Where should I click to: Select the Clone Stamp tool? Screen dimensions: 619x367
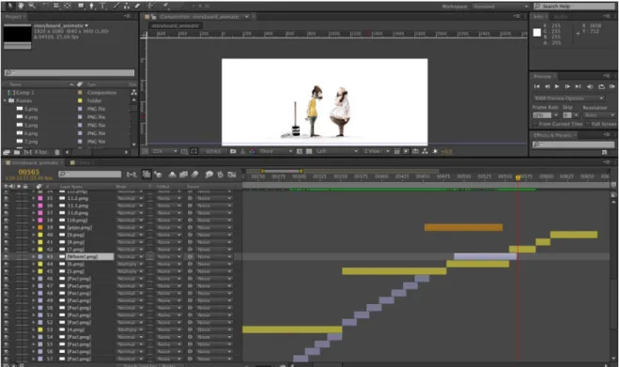tap(127, 6)
